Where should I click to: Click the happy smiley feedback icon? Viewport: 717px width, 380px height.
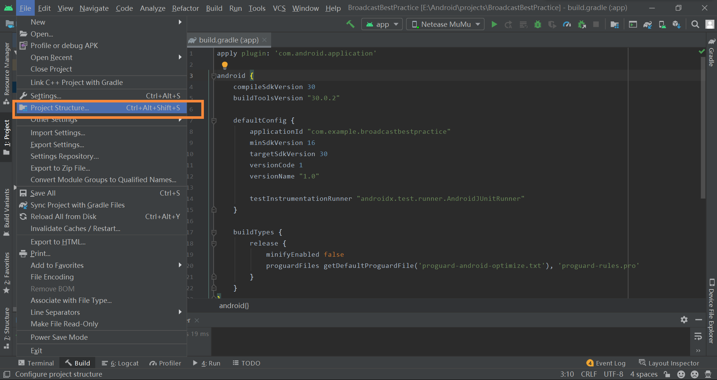[682, 374]
